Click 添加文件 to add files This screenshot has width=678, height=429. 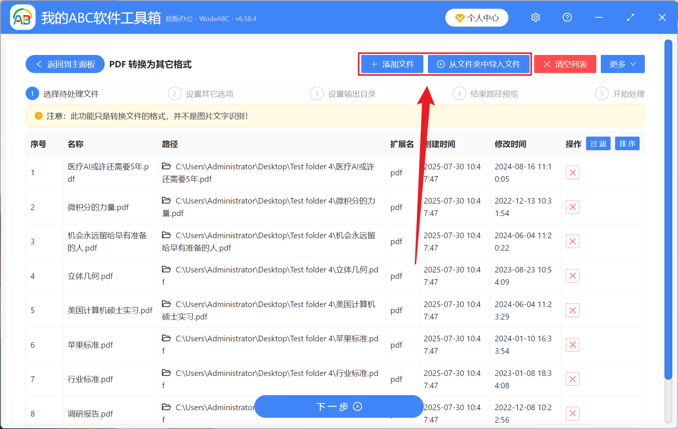(x=392, y=64)
